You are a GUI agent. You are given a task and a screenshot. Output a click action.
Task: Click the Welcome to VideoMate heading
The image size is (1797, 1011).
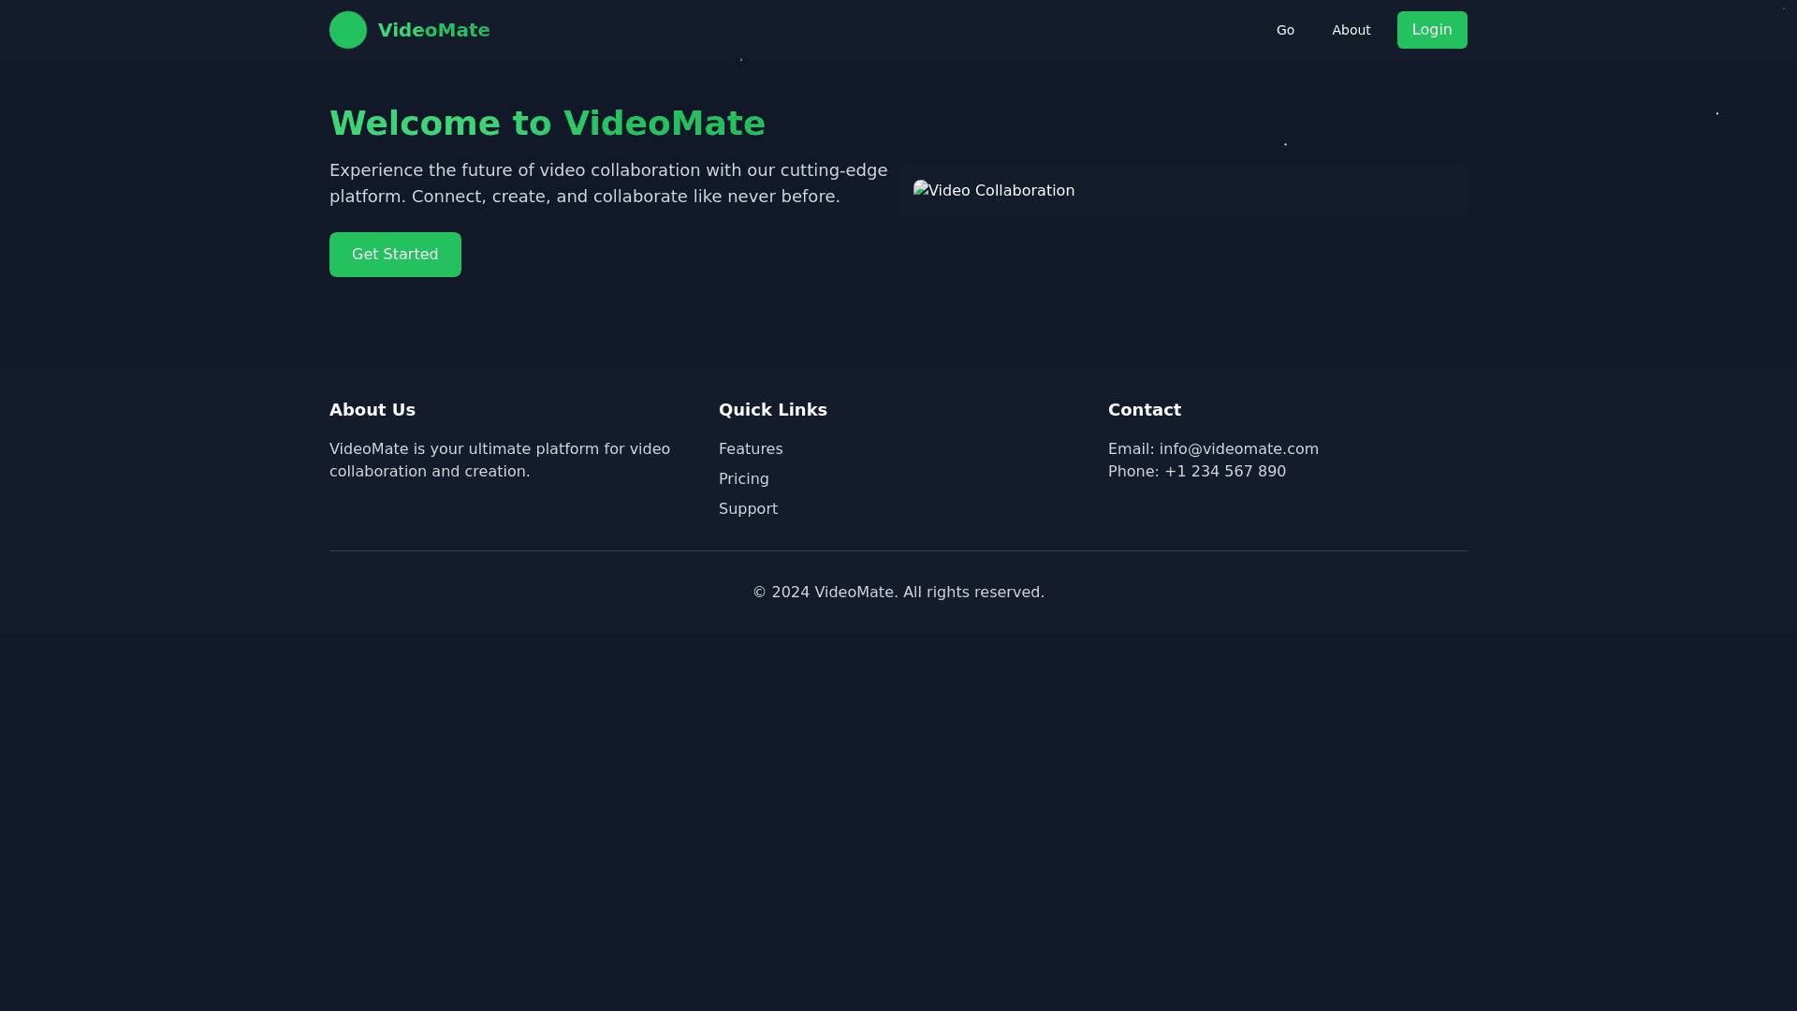click(547, 124)
